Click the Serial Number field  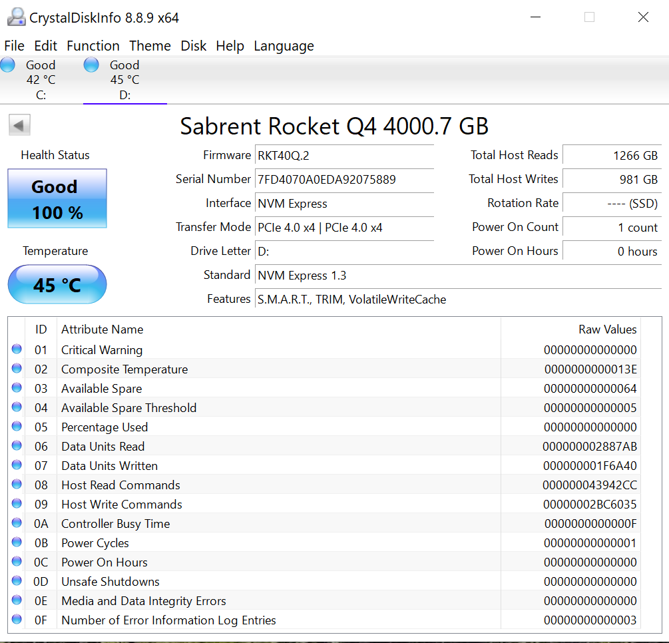point(344,179)
